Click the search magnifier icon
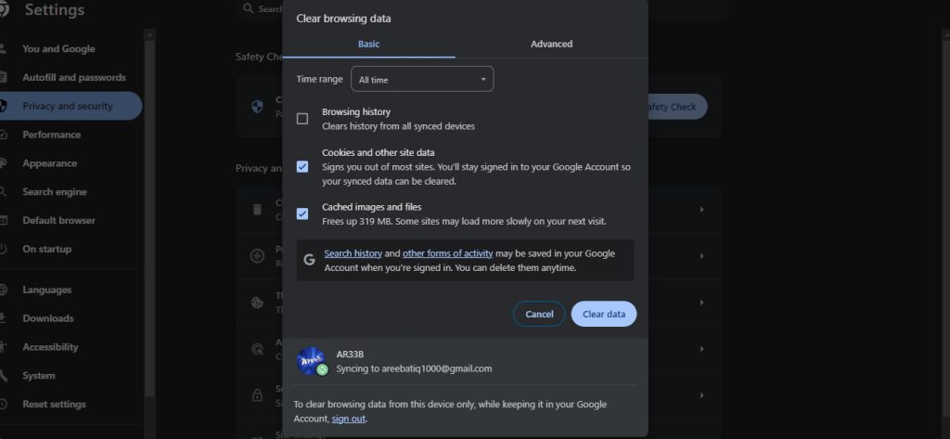Screen dimensions: 950x439 pos(248,8)
